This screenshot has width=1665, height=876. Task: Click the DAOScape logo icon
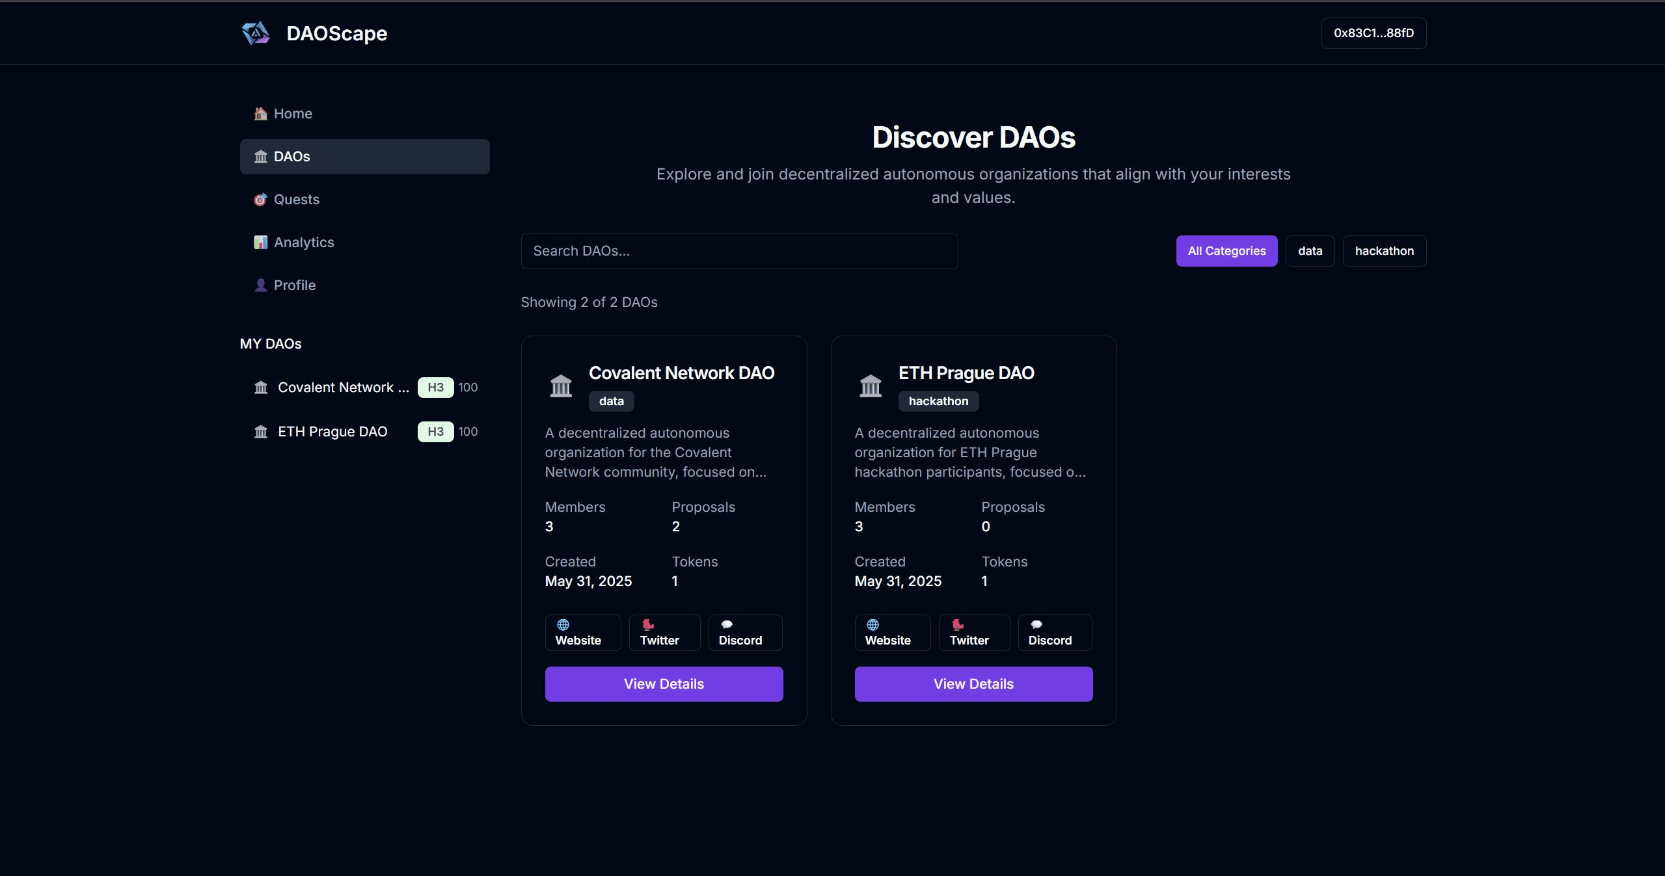pos(255,33)
